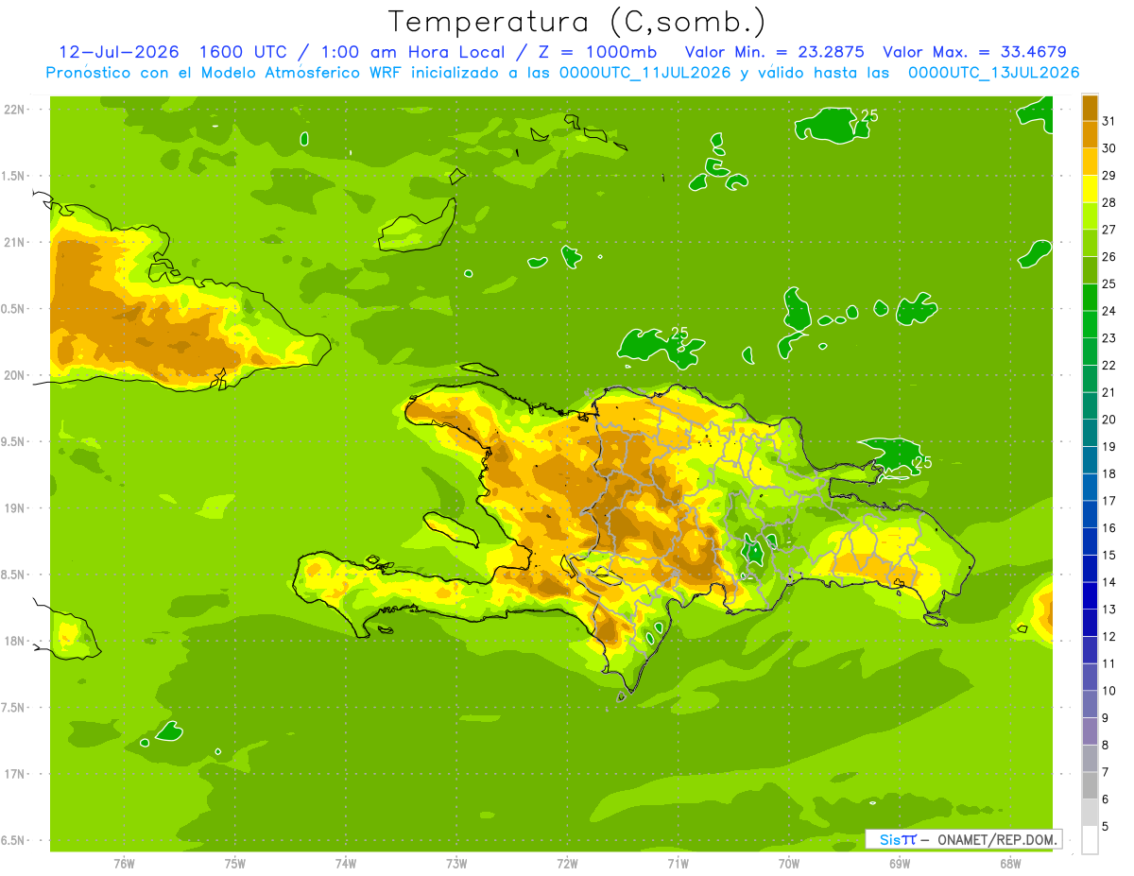Screen dimensions: 1134x876
Task: Select the 'Z = 1000mb' level text
Action: (x=597, y=52)
